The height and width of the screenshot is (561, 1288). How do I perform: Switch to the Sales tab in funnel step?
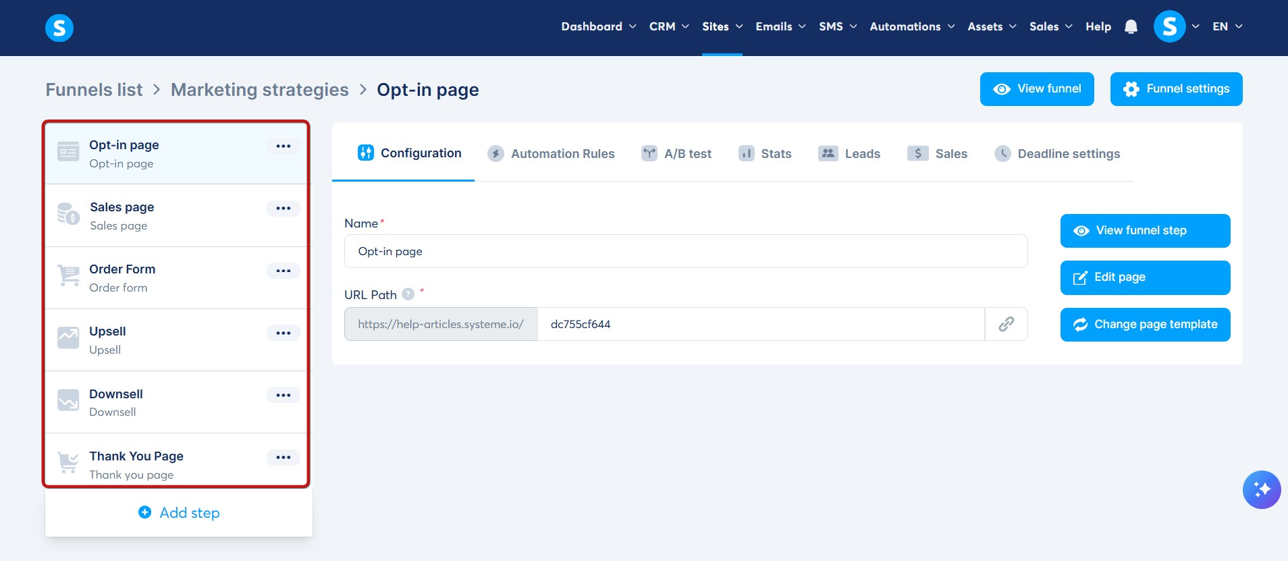(x=937, y=154)
